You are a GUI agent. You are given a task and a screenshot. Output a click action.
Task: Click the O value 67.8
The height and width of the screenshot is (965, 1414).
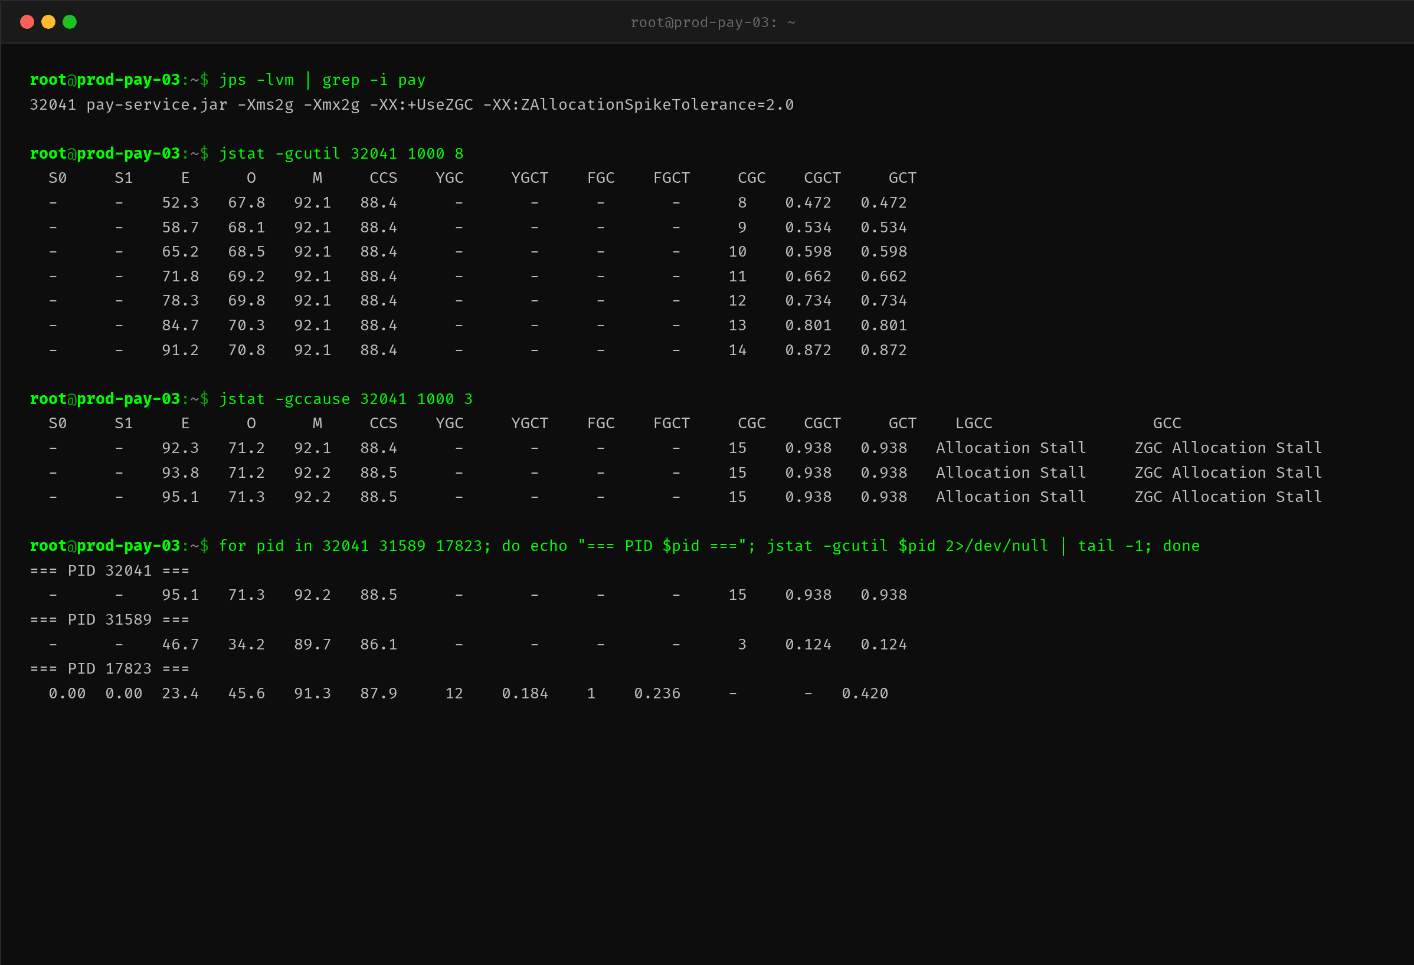(247, 202)
